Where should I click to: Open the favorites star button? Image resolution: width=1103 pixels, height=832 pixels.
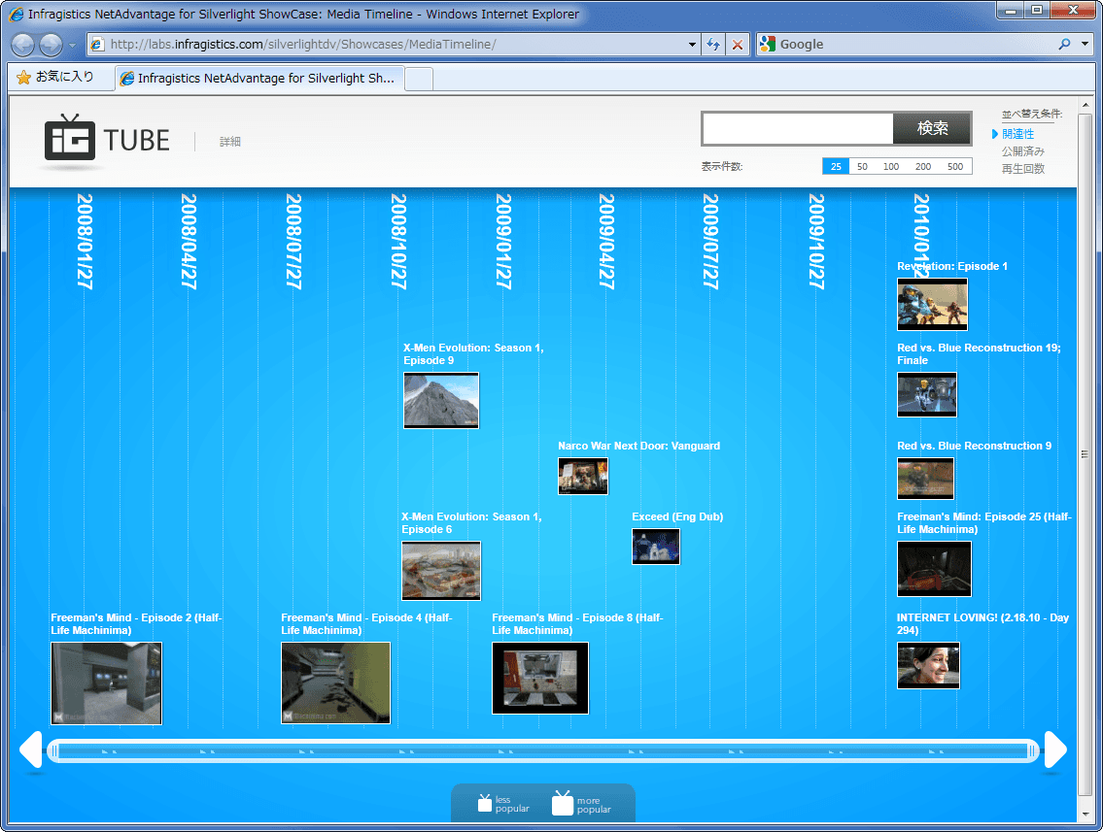54,77
